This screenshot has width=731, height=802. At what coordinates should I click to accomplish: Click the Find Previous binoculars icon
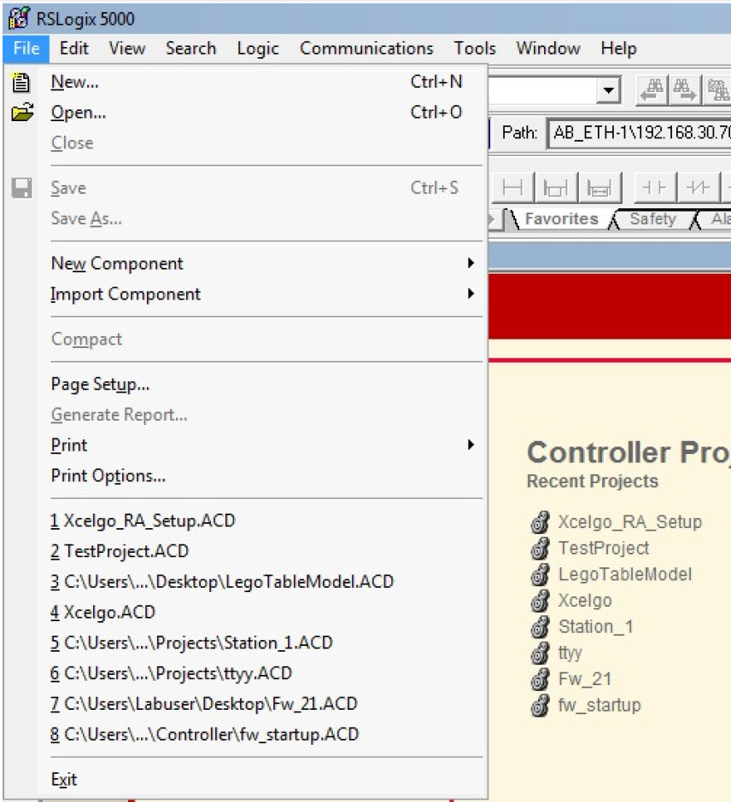pyautogui.click(x=653, y=90)
